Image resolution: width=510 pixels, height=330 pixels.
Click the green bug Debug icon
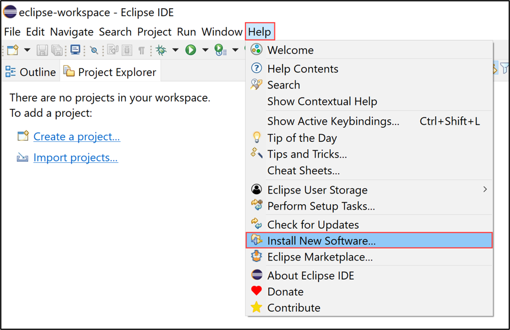(x=161, y=50)
